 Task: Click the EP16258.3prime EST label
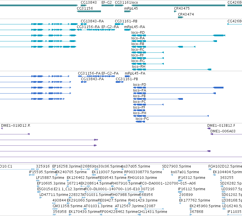click(x=67, y=166)
